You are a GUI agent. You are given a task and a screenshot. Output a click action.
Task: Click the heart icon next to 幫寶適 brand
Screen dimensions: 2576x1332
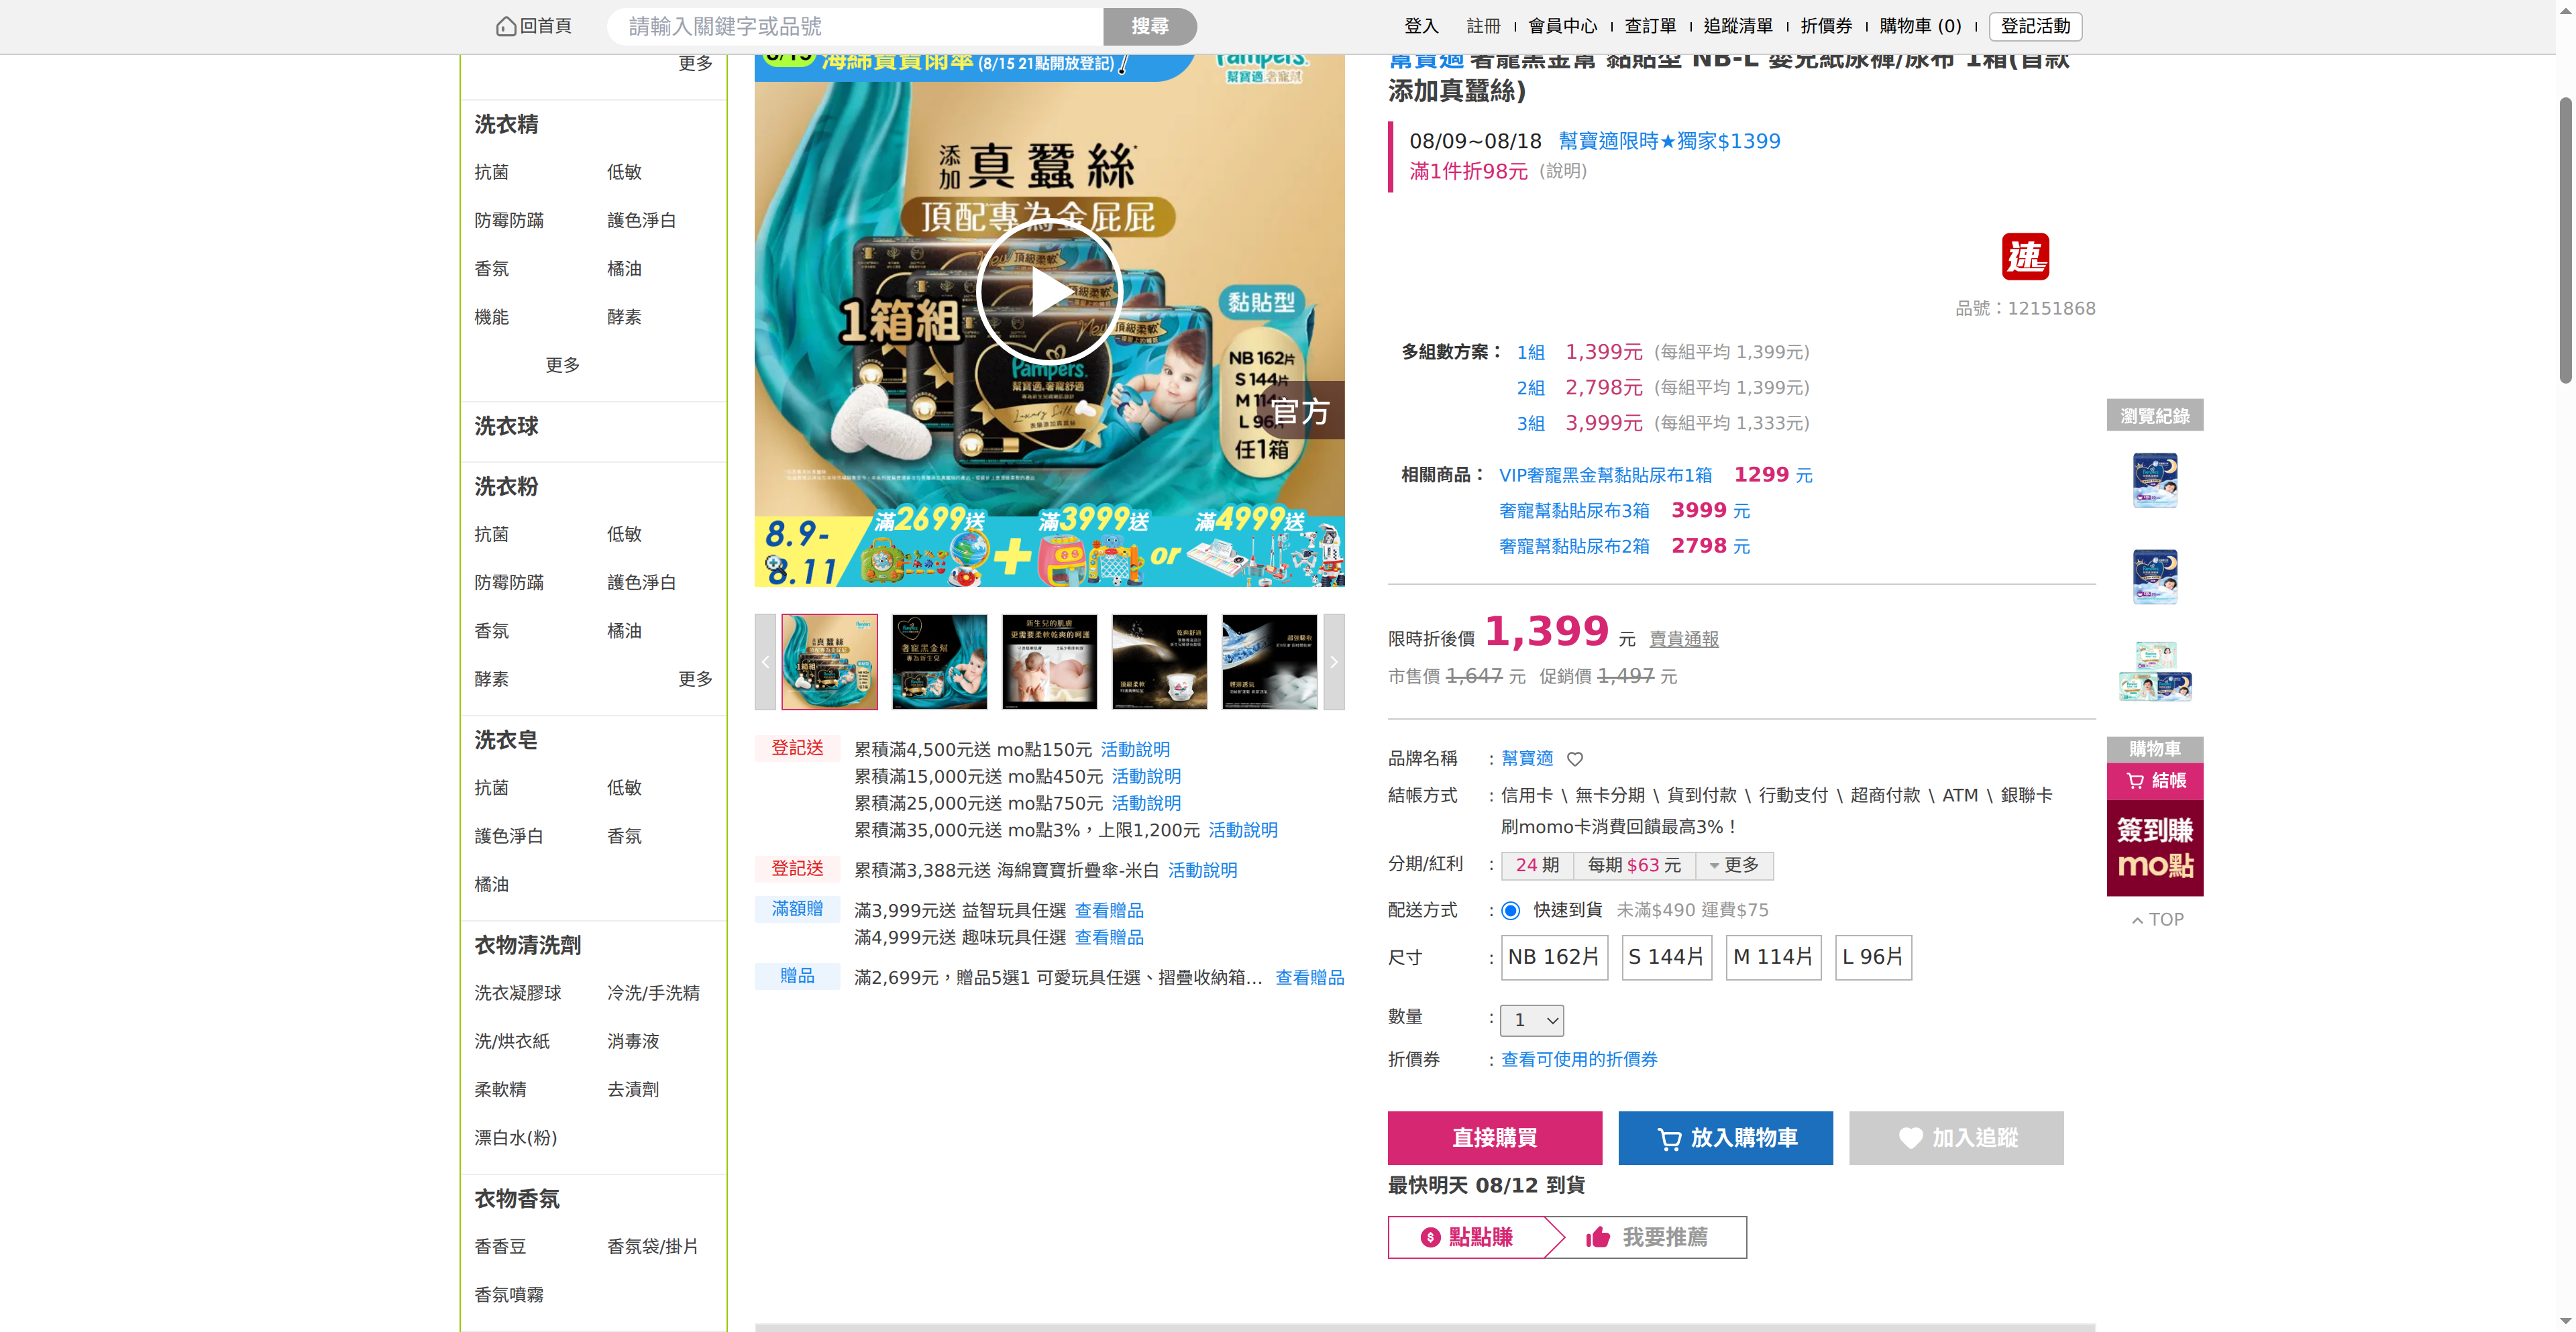1575,759
